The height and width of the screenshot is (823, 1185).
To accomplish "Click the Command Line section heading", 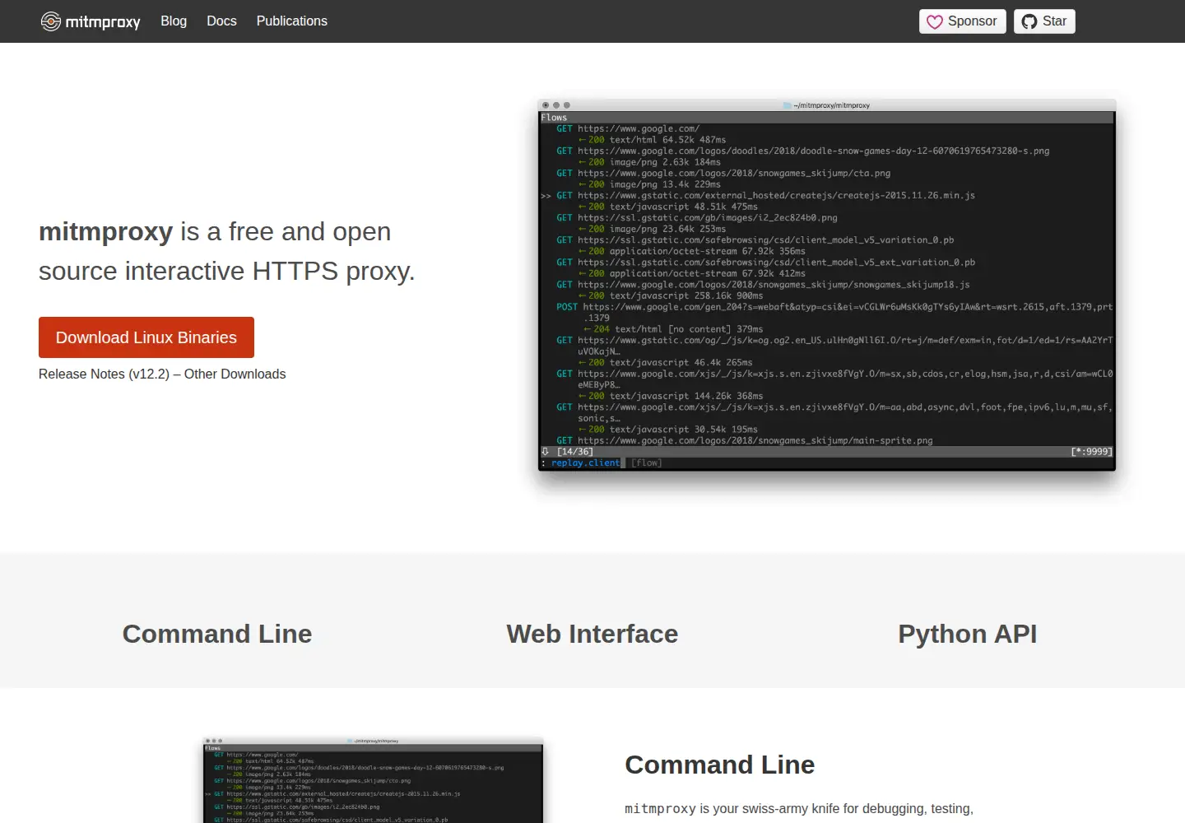I will click(720, 765).
